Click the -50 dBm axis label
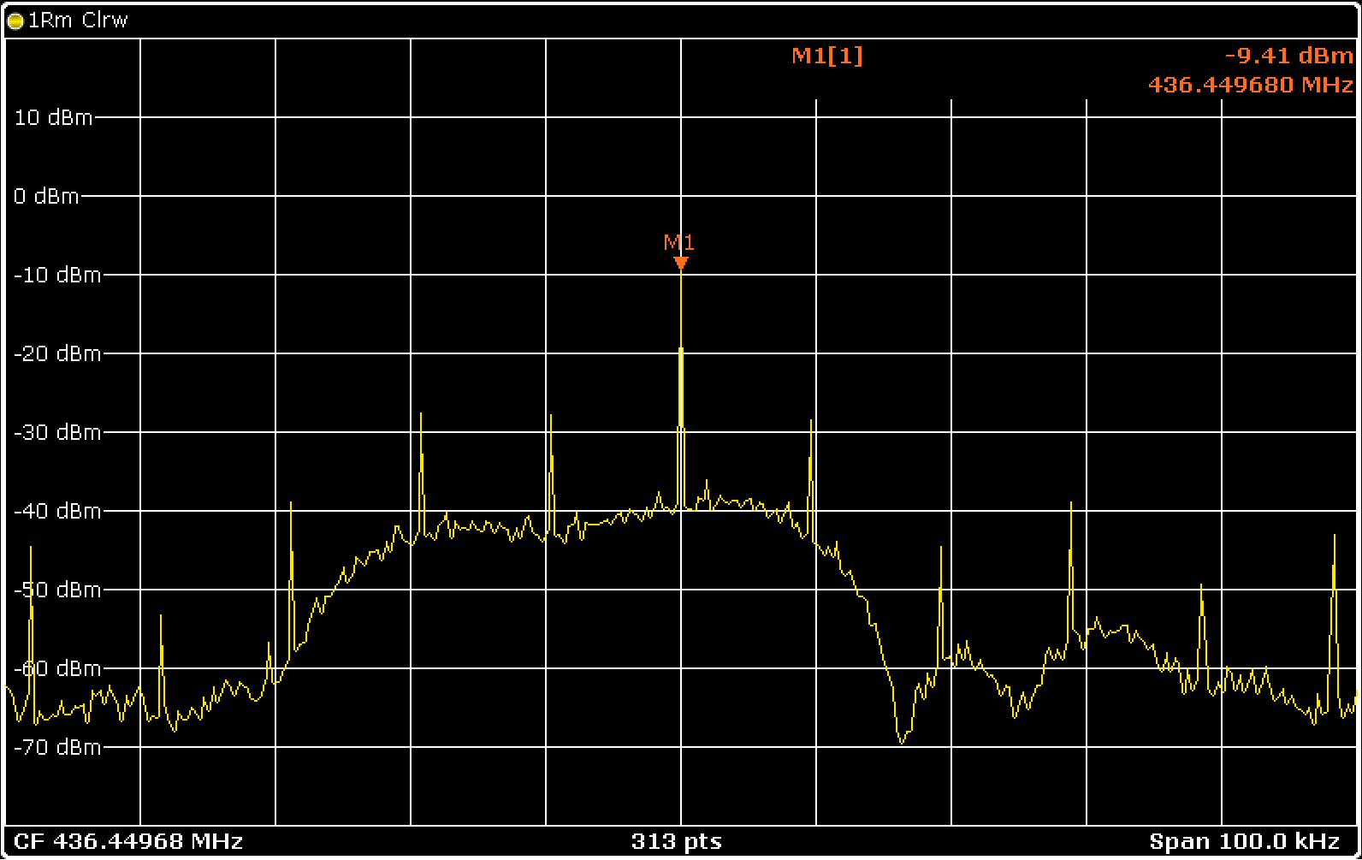This screenshot has height=860, width=1362. [57, 590]
